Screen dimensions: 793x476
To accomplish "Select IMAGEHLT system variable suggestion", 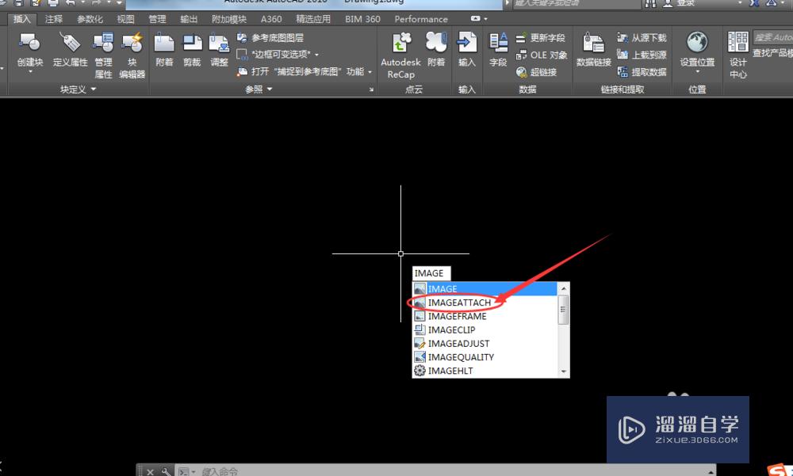I will coord(485,371).
